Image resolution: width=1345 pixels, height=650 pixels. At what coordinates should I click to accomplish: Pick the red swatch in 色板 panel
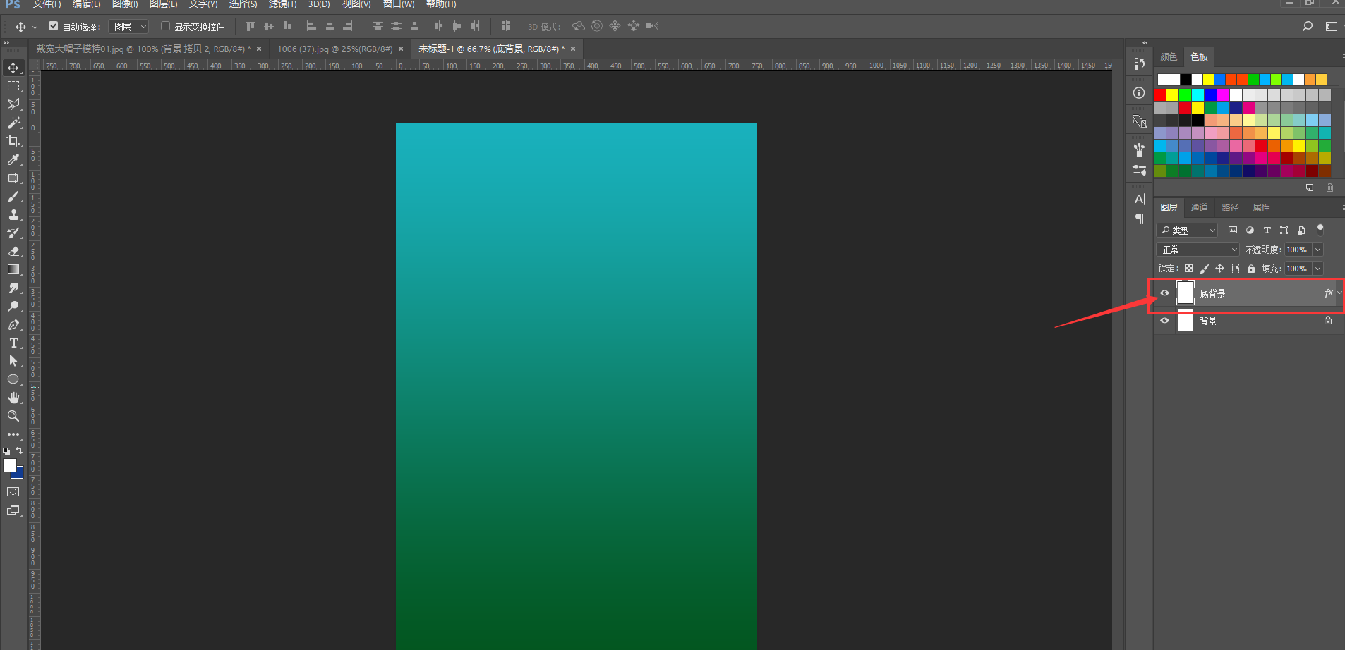1160,94
